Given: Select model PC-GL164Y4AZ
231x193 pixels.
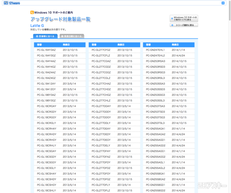Looking at the screenshot, I should pos(46,61).
